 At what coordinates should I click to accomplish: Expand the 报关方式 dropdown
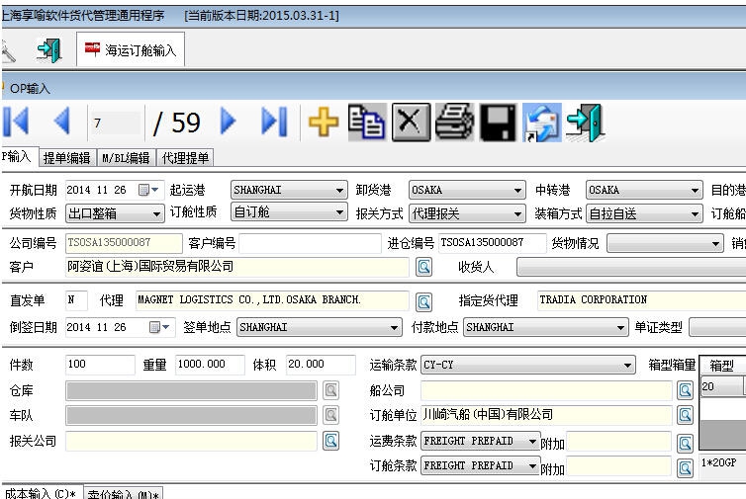tap(518, 213)
